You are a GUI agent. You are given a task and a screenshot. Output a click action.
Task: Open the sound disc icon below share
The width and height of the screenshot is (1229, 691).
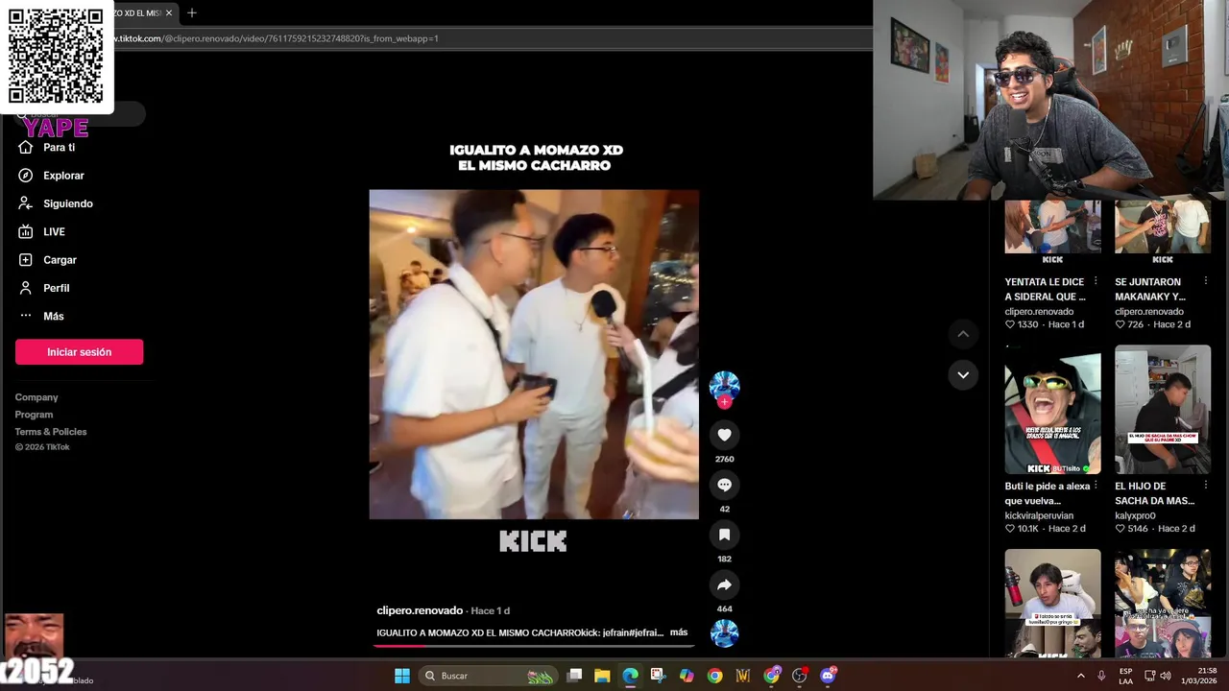(724, 633)
